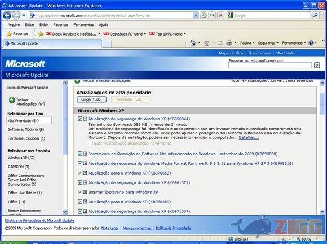The width and height of the screenshot is (327, 244).
Task: Expand Internet Explorer 8 update details
Action: (85, 192)
